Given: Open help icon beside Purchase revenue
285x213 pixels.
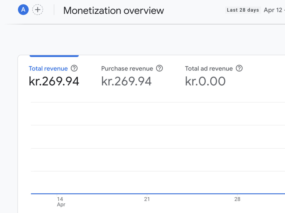Looking at the screenshot, I should (x=159, y=68).
